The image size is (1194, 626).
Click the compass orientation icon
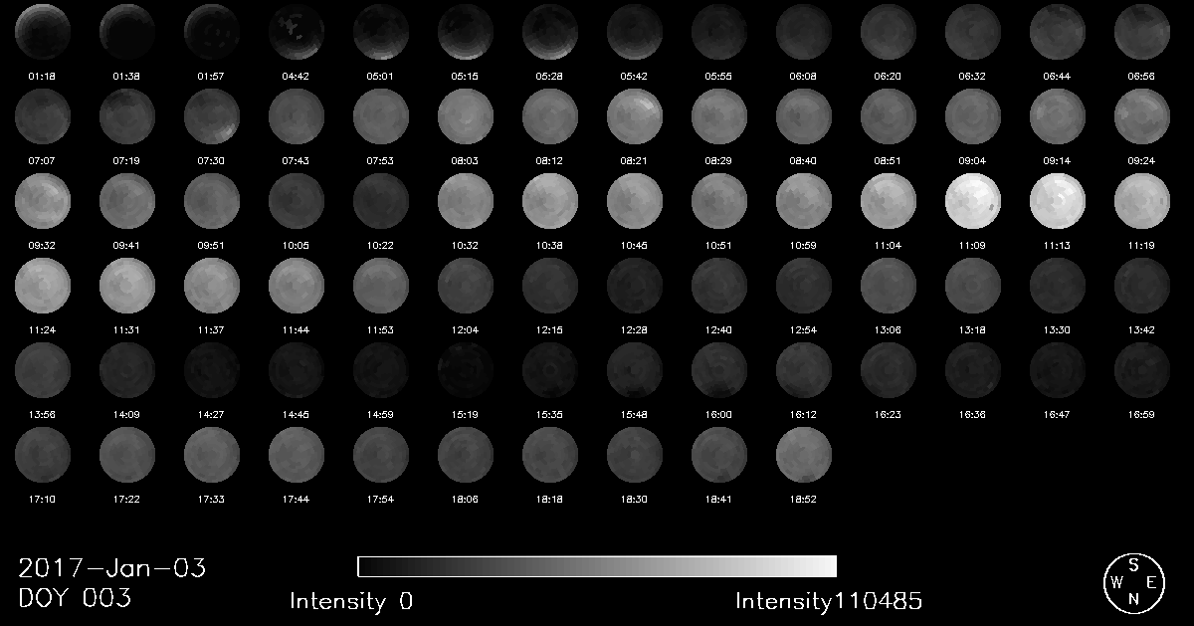(x=1132, y=582)
